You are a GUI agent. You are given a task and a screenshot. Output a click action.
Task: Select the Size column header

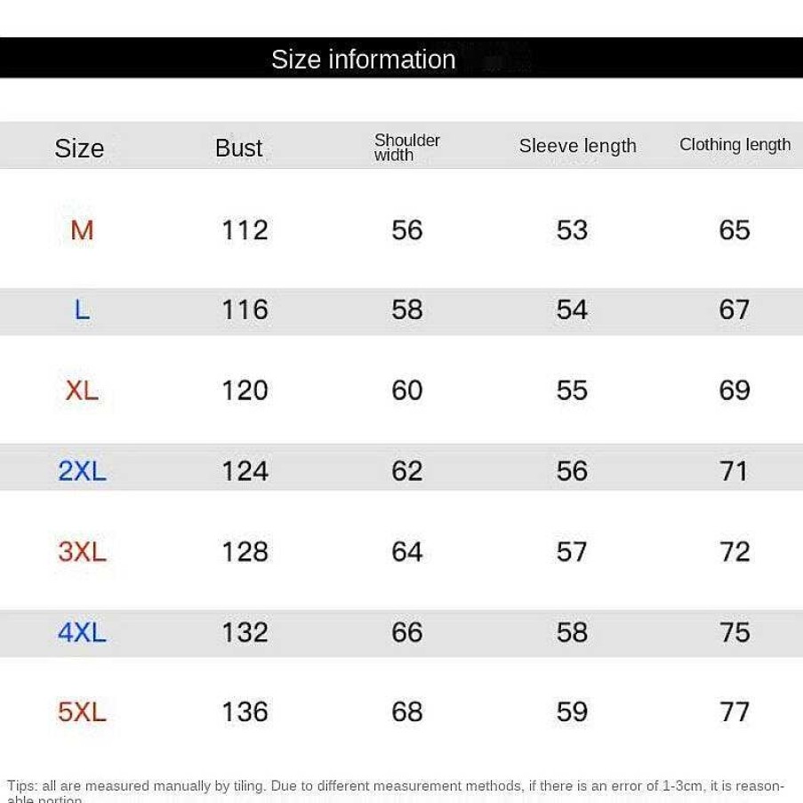tap(79, 149)
